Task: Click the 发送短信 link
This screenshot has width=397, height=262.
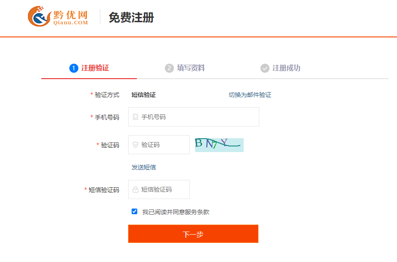Action: 143,167
